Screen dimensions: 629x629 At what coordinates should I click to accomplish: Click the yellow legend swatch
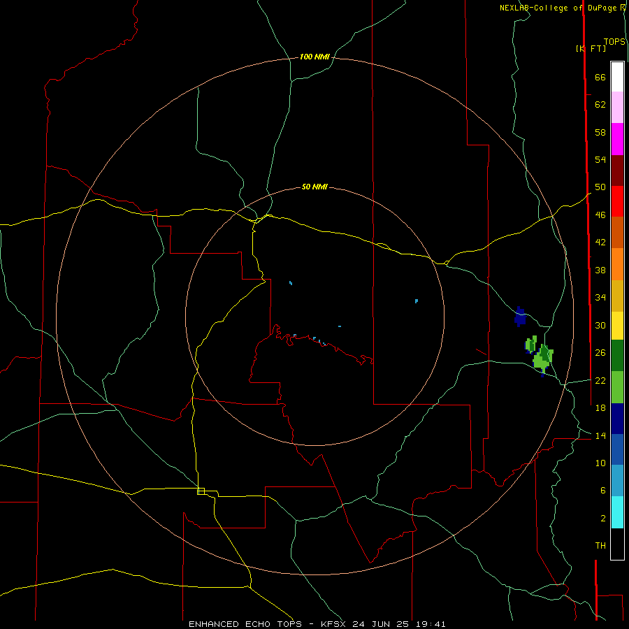(x=617, y=325)
